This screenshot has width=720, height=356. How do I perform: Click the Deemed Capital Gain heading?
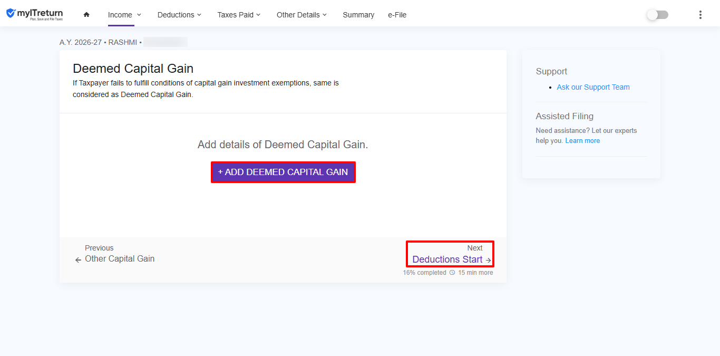(x=133, y=68)
